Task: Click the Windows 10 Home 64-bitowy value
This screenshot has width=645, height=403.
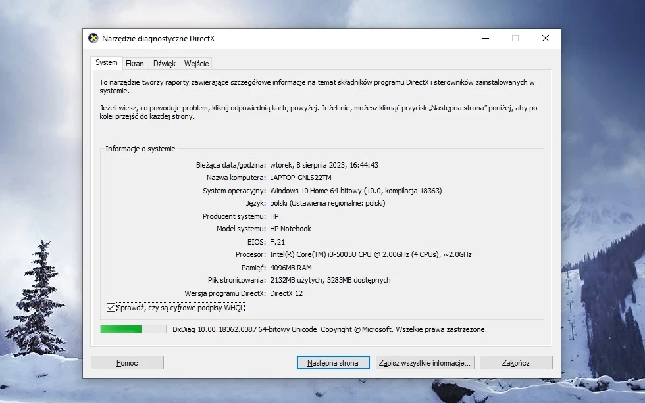Action: tap(356, 191)
